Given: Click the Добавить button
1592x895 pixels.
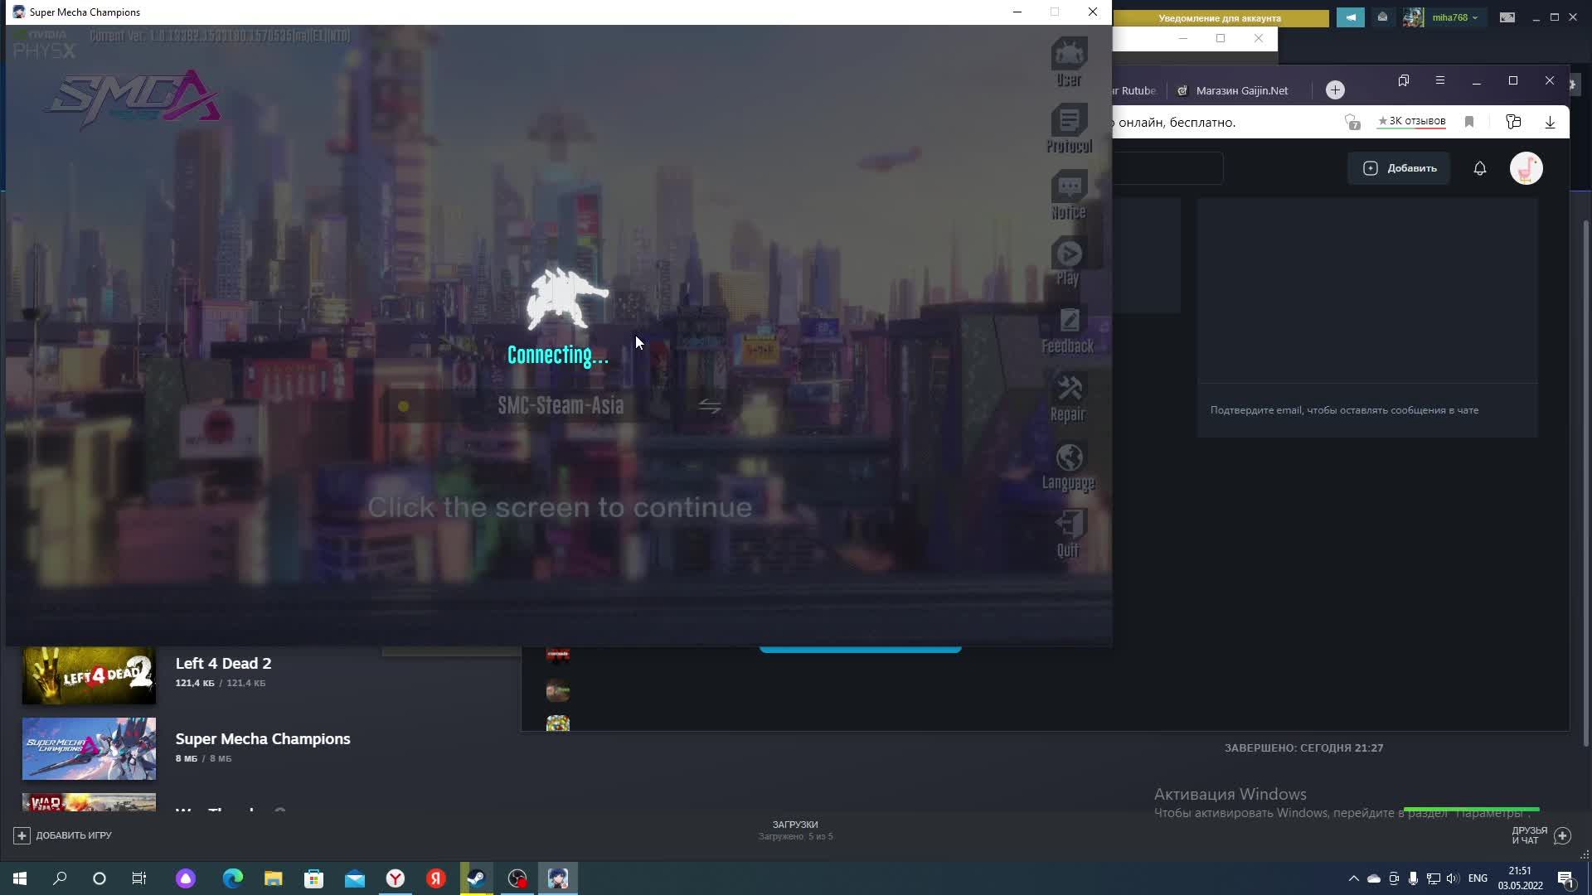Looking at the screenshot, I should pyautogui.click(x=1400, y=168).
